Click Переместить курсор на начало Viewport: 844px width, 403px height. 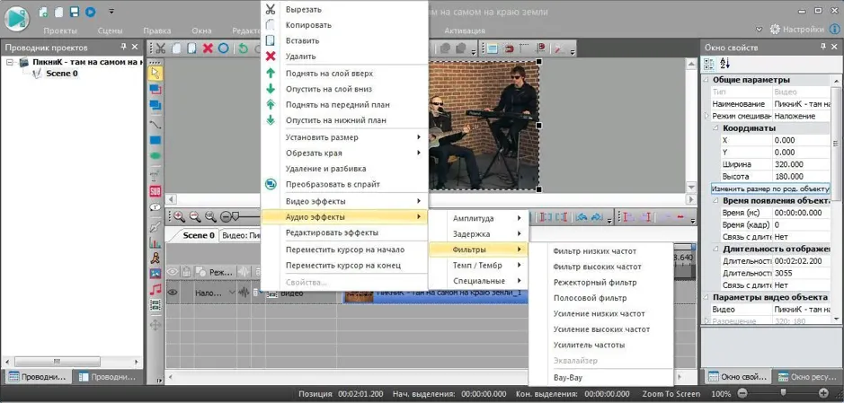coord(344,250)
